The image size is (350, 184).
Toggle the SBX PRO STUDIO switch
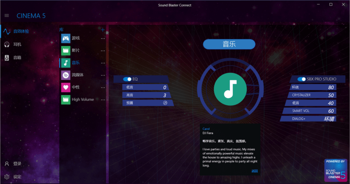(x=301, y=79)
